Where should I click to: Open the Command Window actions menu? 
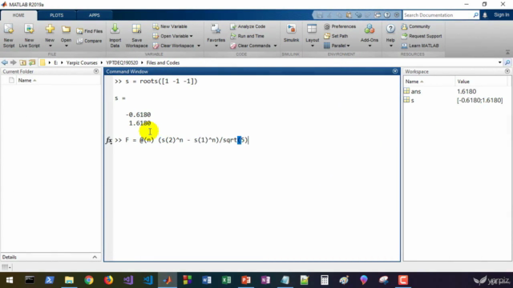(395, 71)
